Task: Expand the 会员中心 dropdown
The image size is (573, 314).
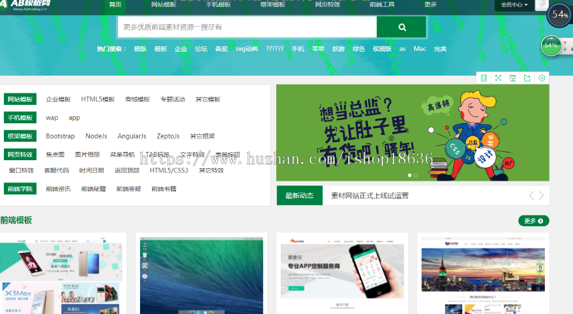Action: point(514,4)
